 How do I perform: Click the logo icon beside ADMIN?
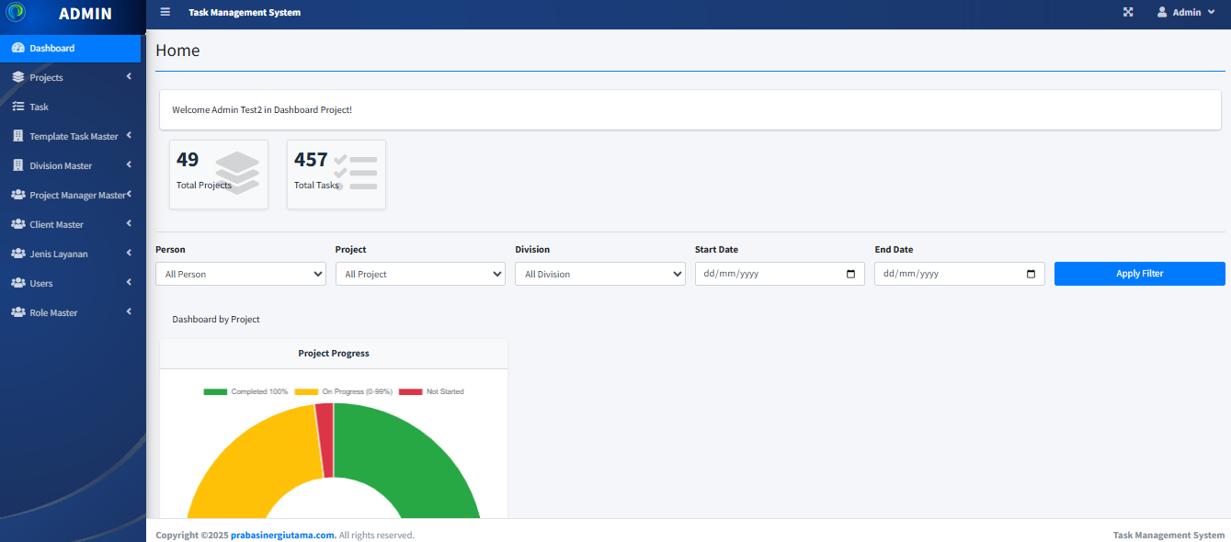coord(16,12)
